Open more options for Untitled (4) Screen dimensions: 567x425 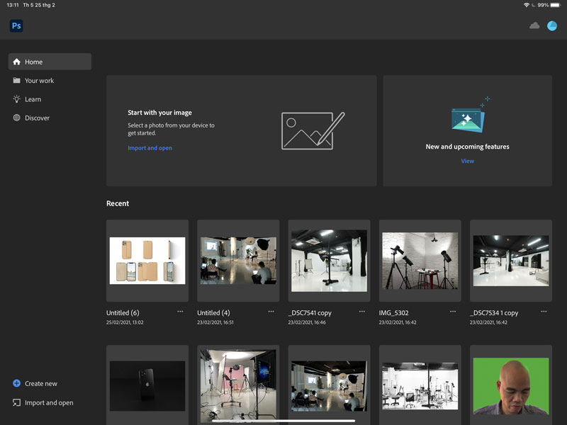click(271, 312)
